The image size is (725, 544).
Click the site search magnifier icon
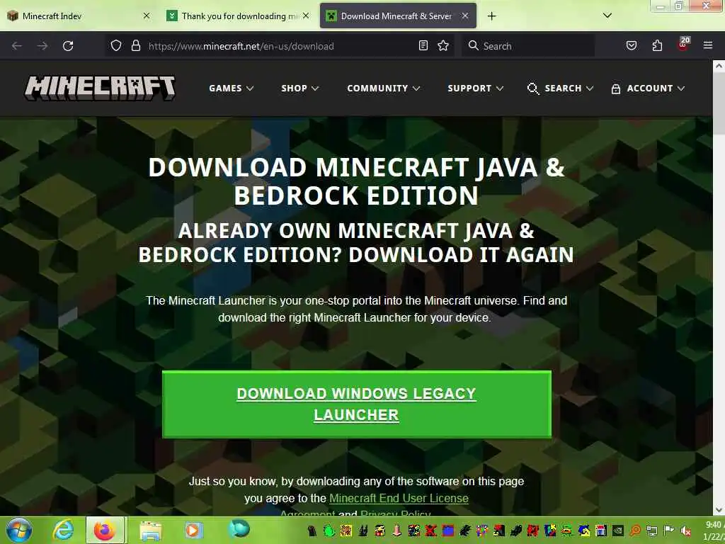coord(532,89)
